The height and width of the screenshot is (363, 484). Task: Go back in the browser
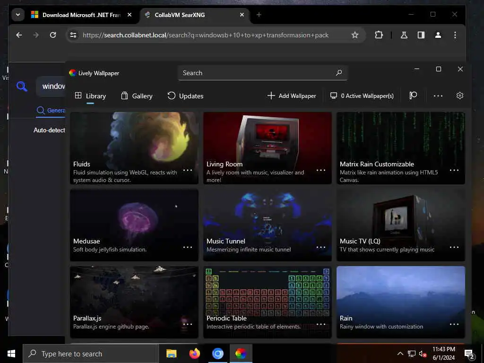point(19,35)
